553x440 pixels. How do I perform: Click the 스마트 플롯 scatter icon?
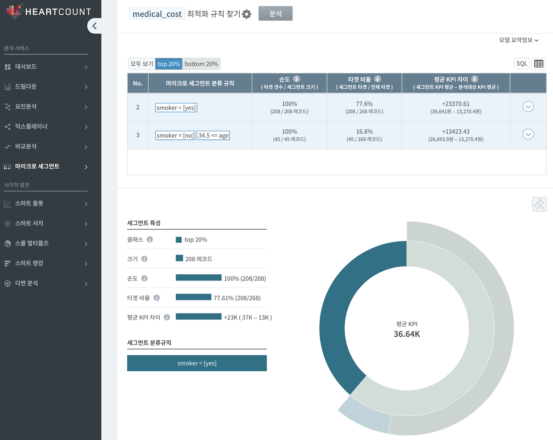coord(7,204)
